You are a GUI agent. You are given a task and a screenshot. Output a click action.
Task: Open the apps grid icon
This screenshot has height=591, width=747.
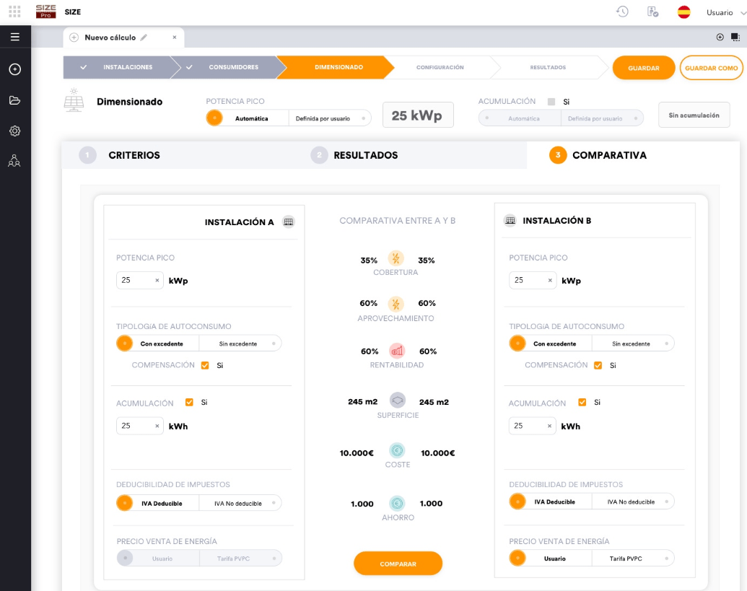(14, 12)
